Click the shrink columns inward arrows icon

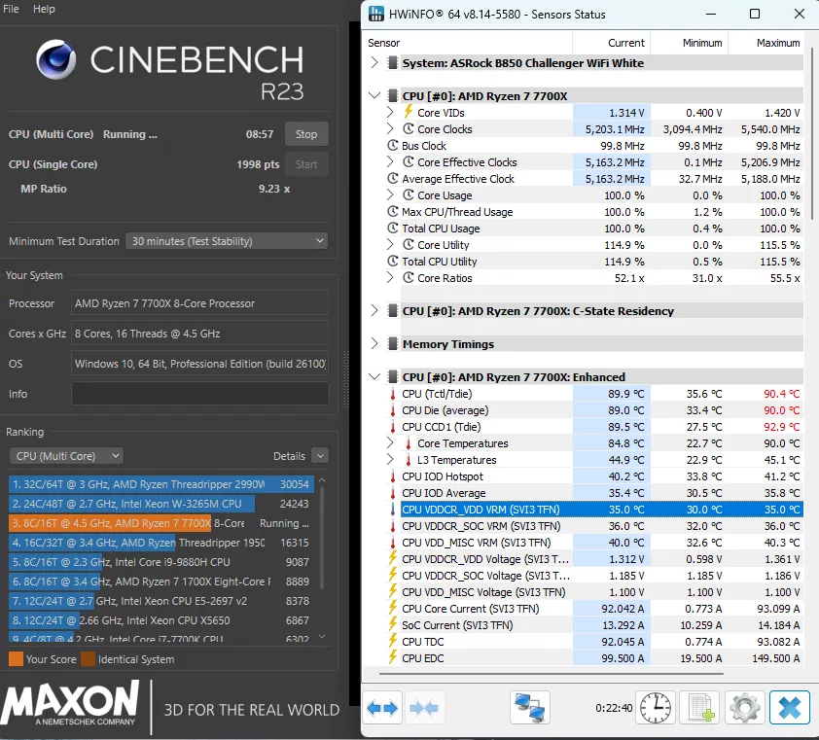(424, 707)
